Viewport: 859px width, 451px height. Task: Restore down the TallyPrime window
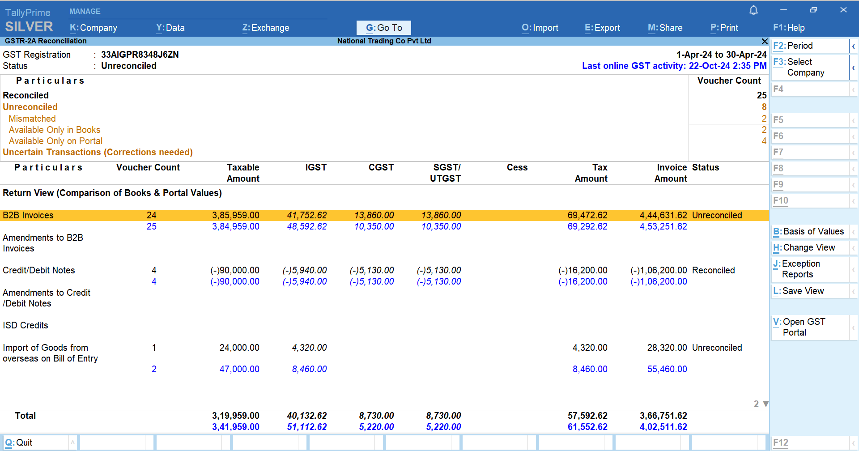[x=813, y=10]
